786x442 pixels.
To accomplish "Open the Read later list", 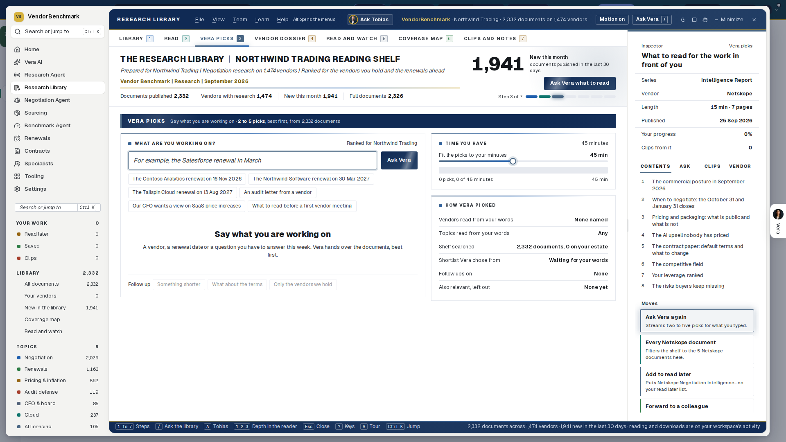I will (57, 234).
